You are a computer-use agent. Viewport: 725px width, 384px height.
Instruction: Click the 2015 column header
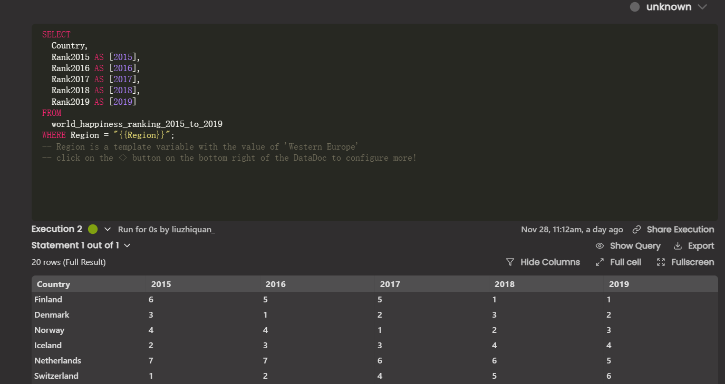pyautogui.click(x=161, y=284)
